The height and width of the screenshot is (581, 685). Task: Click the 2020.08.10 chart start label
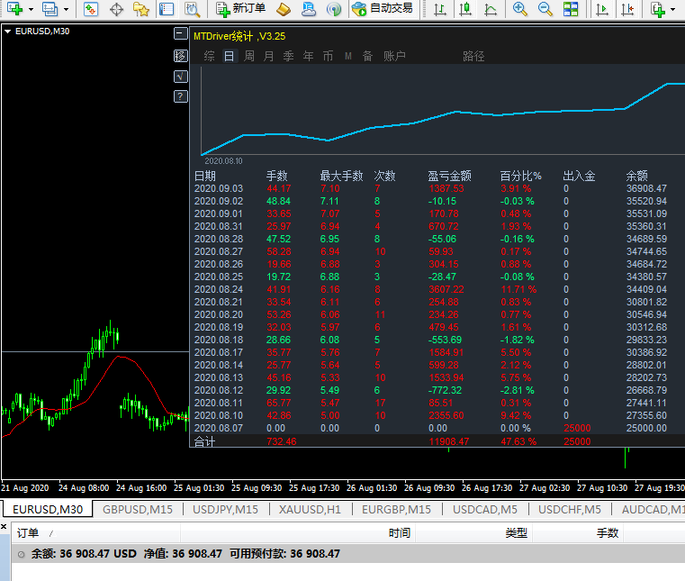pos(223,161)
